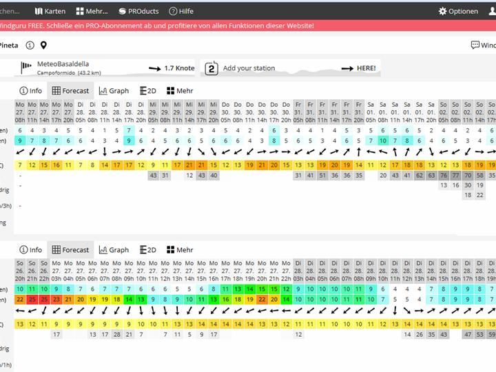
Task: Click the spot info circle icon
Action: point(30,45)
